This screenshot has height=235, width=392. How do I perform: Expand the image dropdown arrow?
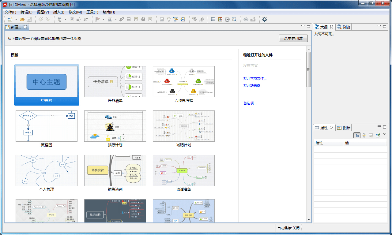point(115,19)
